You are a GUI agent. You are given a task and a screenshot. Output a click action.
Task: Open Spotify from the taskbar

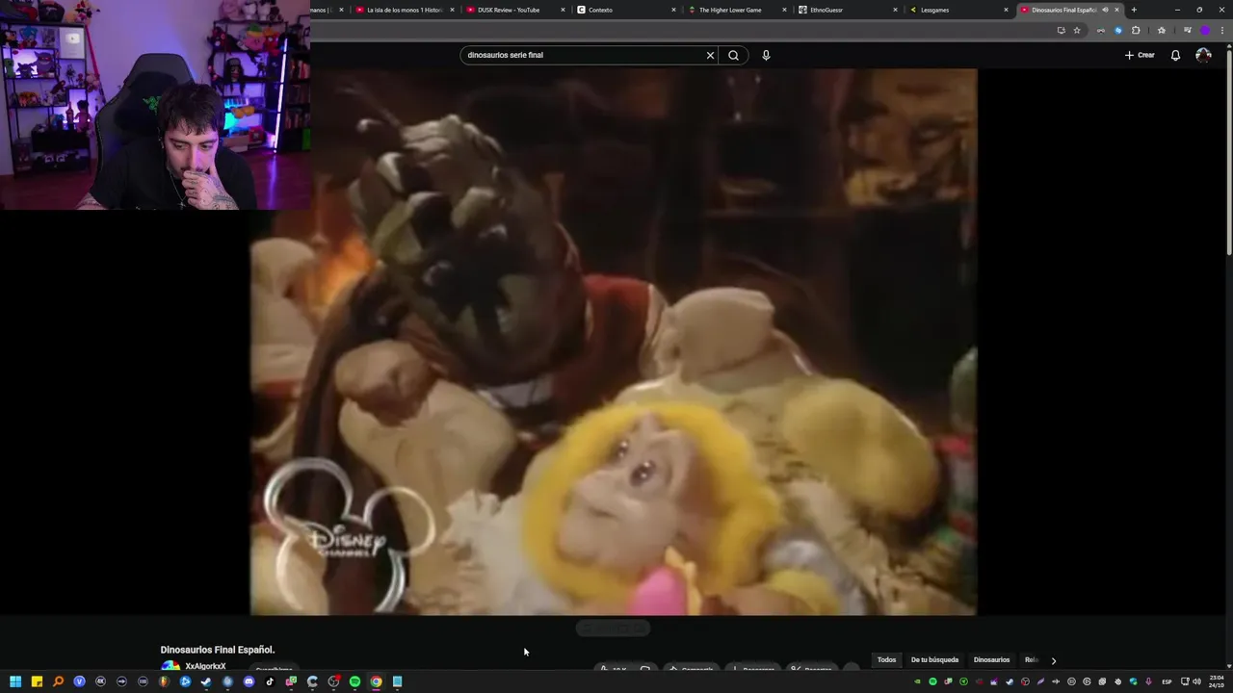(x=354, y=681)
